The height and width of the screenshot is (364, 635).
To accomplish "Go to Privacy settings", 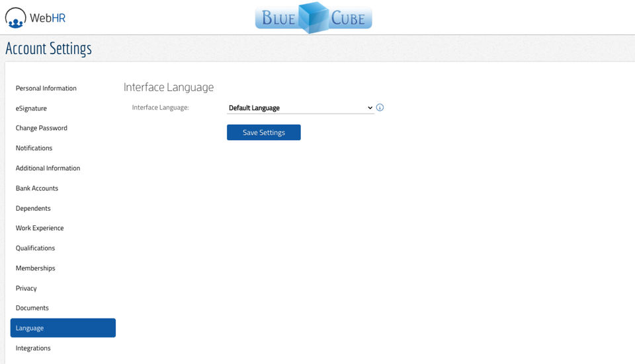I will [x=26, y=289].
